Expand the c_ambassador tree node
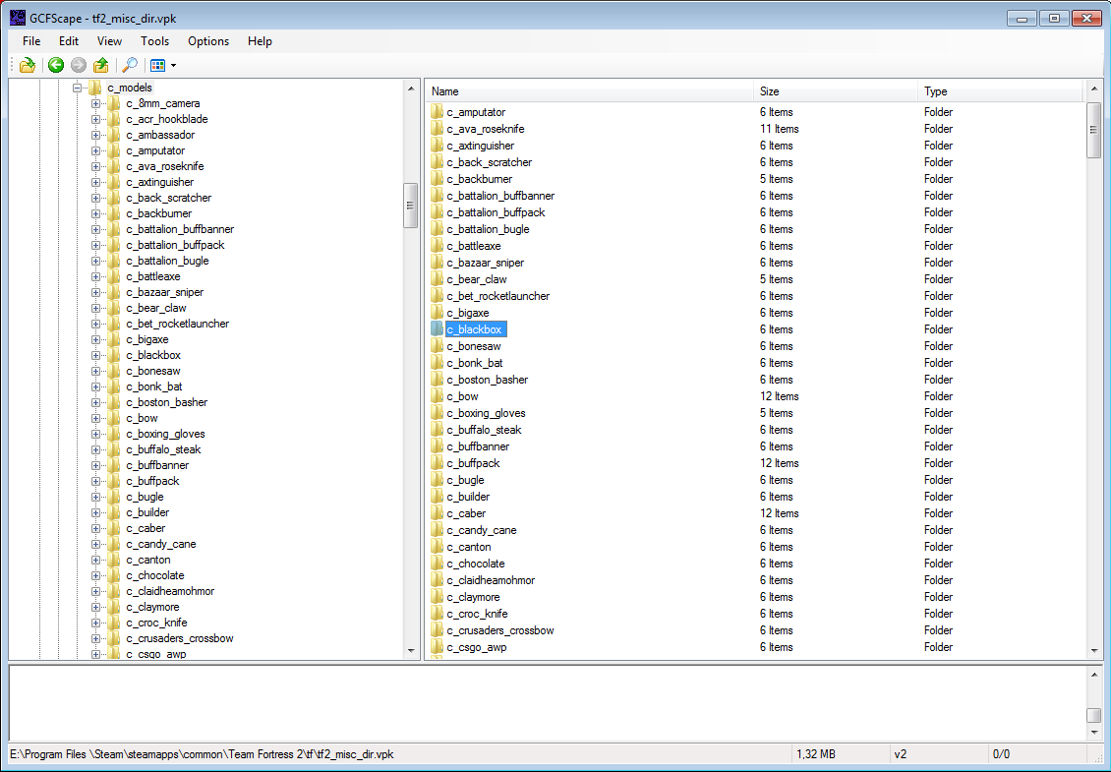 pyautogui.click(x=95, y=135)
